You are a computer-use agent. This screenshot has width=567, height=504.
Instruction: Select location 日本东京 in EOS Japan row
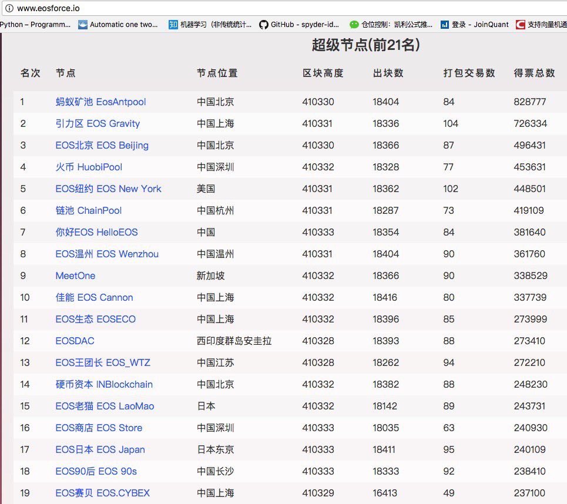216,449
